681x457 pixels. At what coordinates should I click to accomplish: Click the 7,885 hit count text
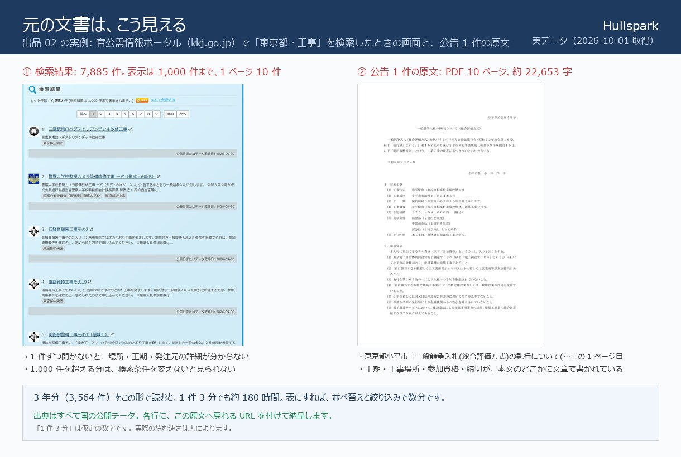point(57,100)
